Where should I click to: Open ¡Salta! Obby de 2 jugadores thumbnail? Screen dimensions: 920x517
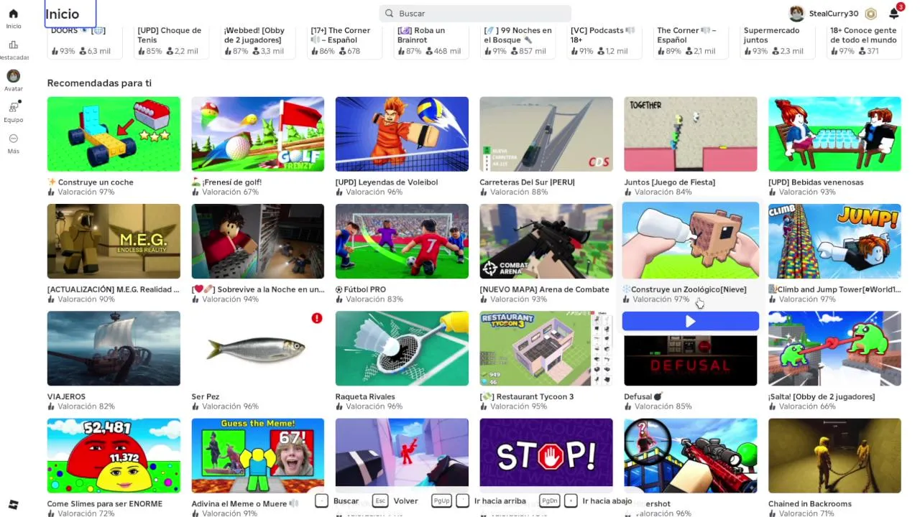tap(834, 348)
